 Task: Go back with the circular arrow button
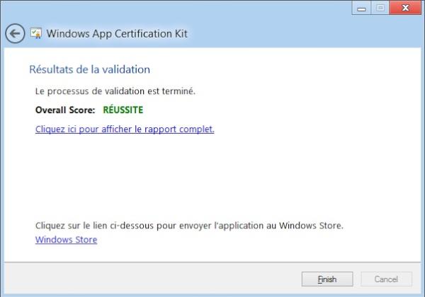coord(15,33)
